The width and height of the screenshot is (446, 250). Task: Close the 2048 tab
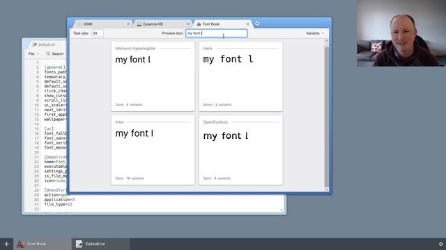coord(128,24)
